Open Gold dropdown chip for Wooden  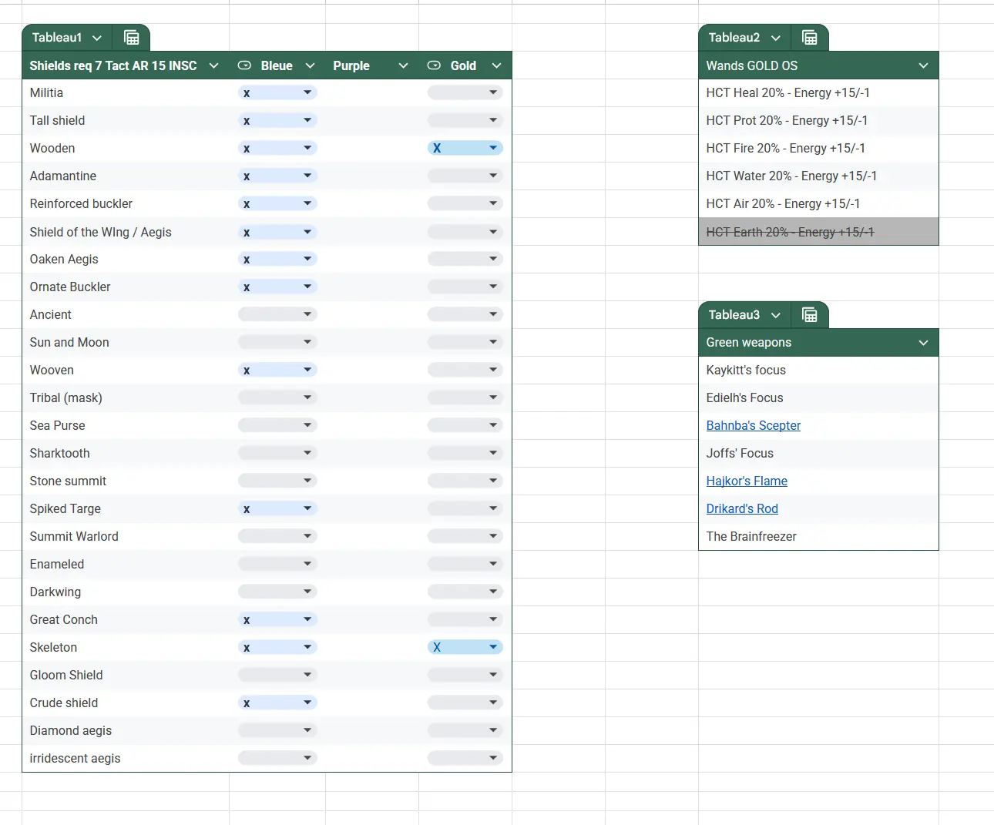click(x=465, y=148)
